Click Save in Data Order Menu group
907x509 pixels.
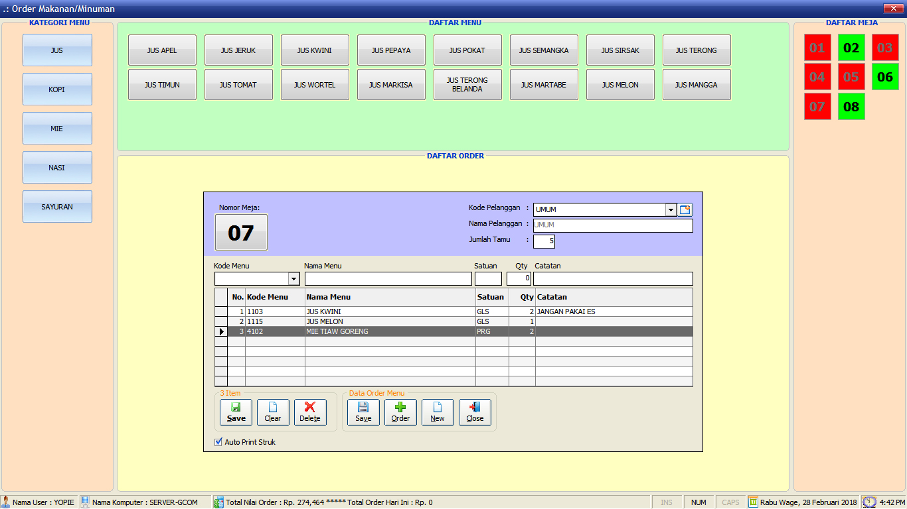coord(363,412)
